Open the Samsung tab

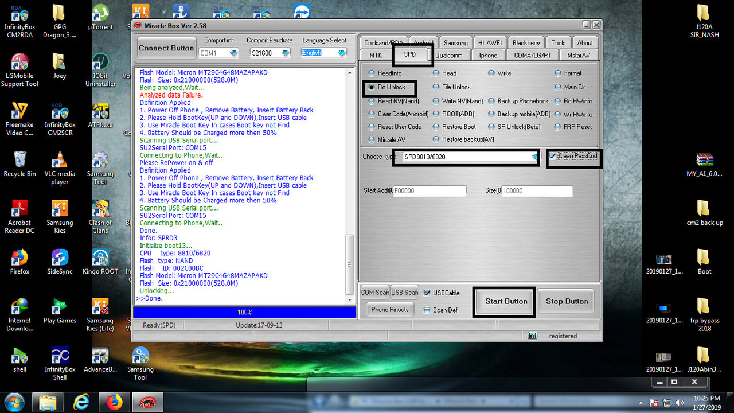click(456, 43)
